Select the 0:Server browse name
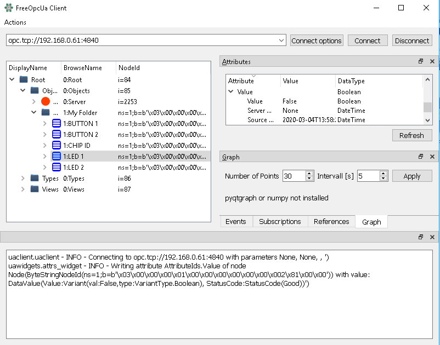This screenshot has width=440, height=345. click(x=75, y=102)
